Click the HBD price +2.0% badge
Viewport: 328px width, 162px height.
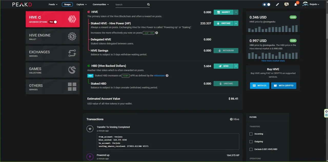pos(293,40)
